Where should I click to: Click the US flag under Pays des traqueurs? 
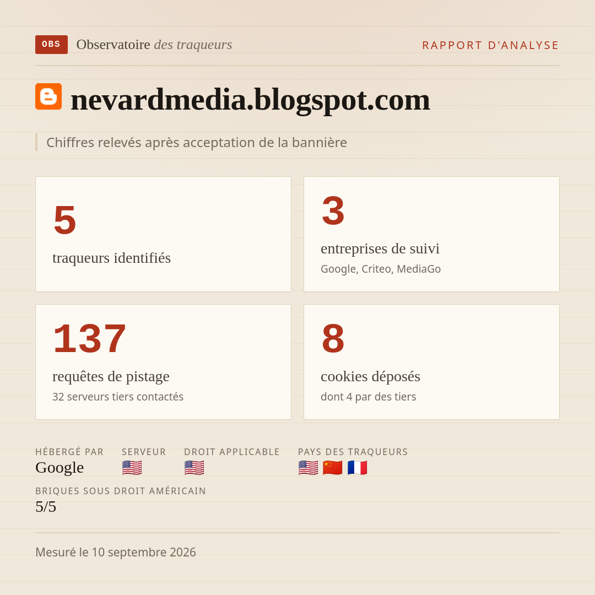[x=308, y=468]
